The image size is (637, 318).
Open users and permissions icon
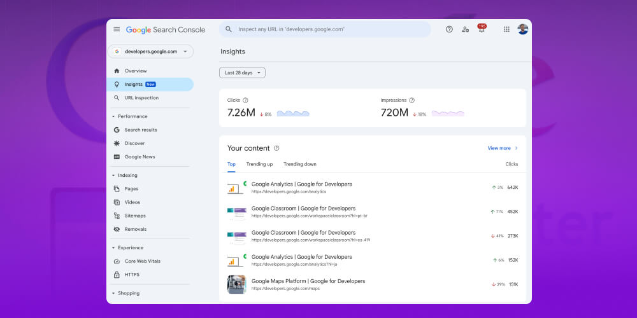pyautogui.click(x=465, y=29)
